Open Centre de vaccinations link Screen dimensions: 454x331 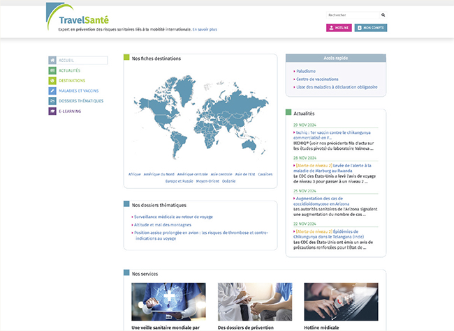pyautogui.click(x=317, y=79)
